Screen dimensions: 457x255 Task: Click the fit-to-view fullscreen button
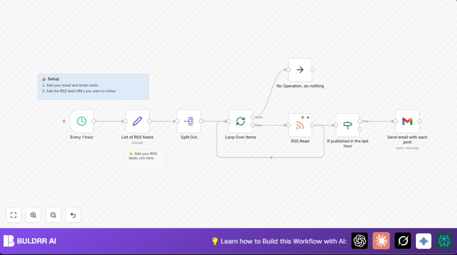(x=14, y=215)
